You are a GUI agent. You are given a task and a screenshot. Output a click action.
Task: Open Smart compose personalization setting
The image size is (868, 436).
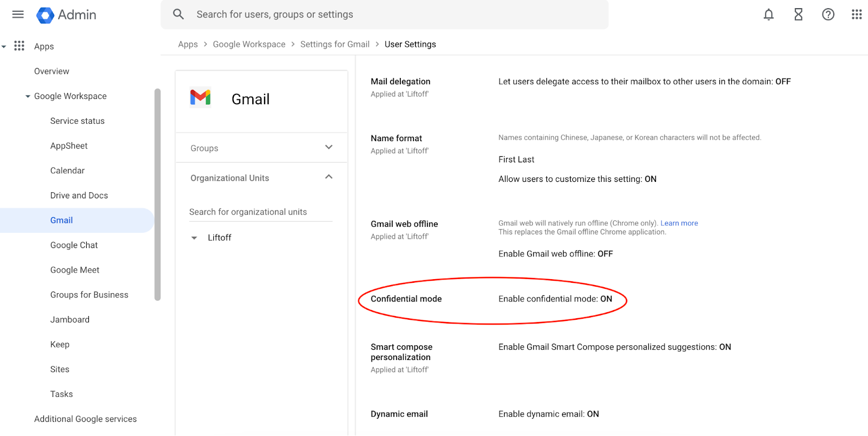[x=401, y=352]
